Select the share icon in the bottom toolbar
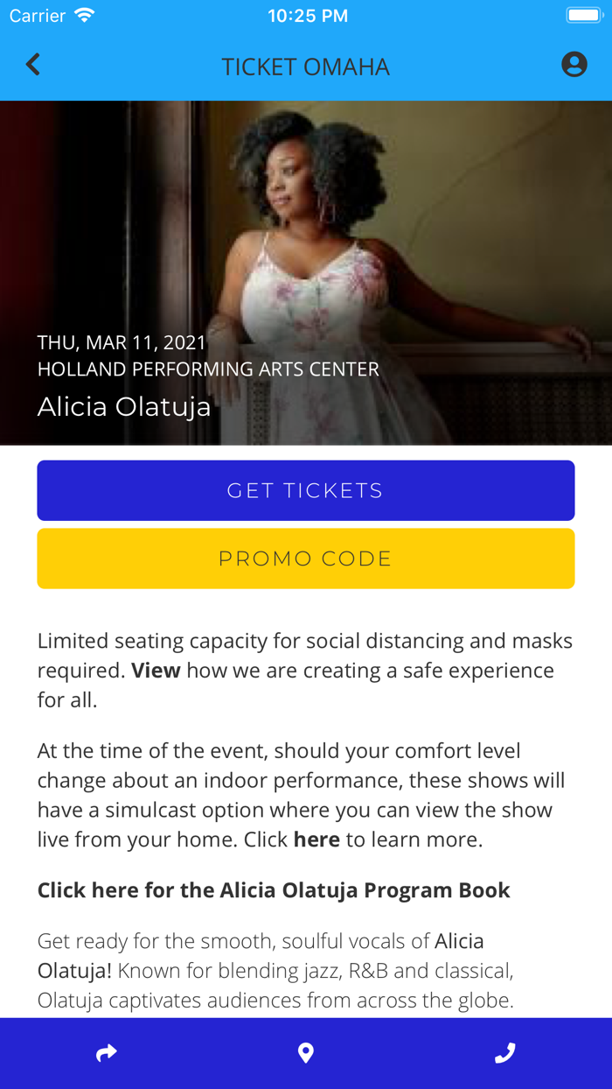 click(x=106, y=1052)
